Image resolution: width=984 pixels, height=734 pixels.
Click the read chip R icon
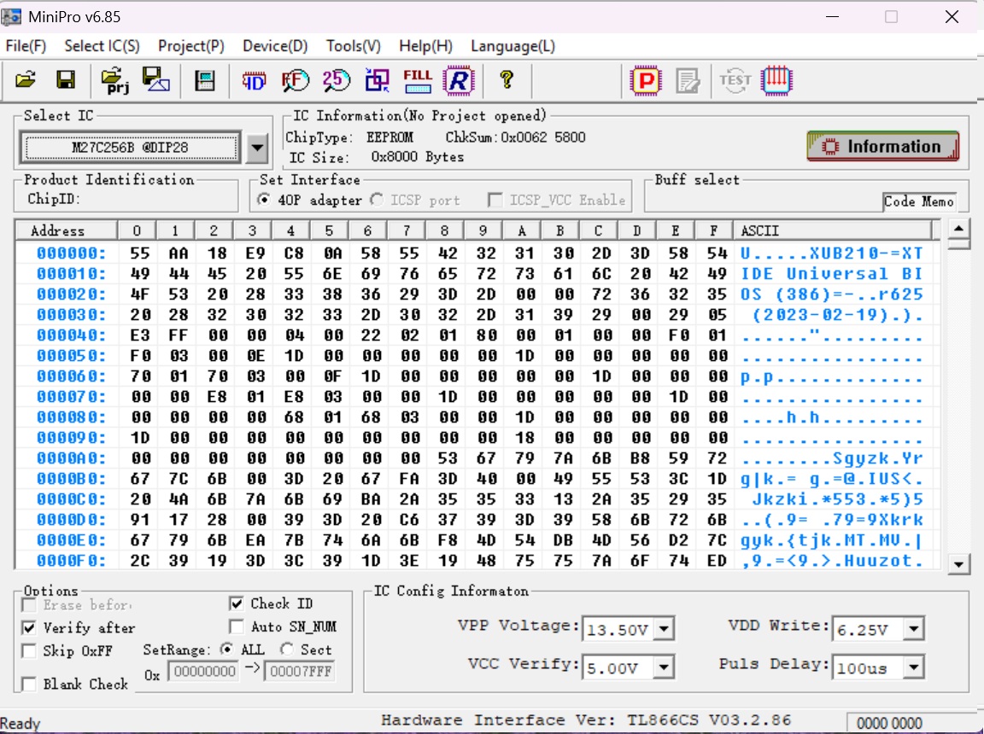click(x=459, y=80)
